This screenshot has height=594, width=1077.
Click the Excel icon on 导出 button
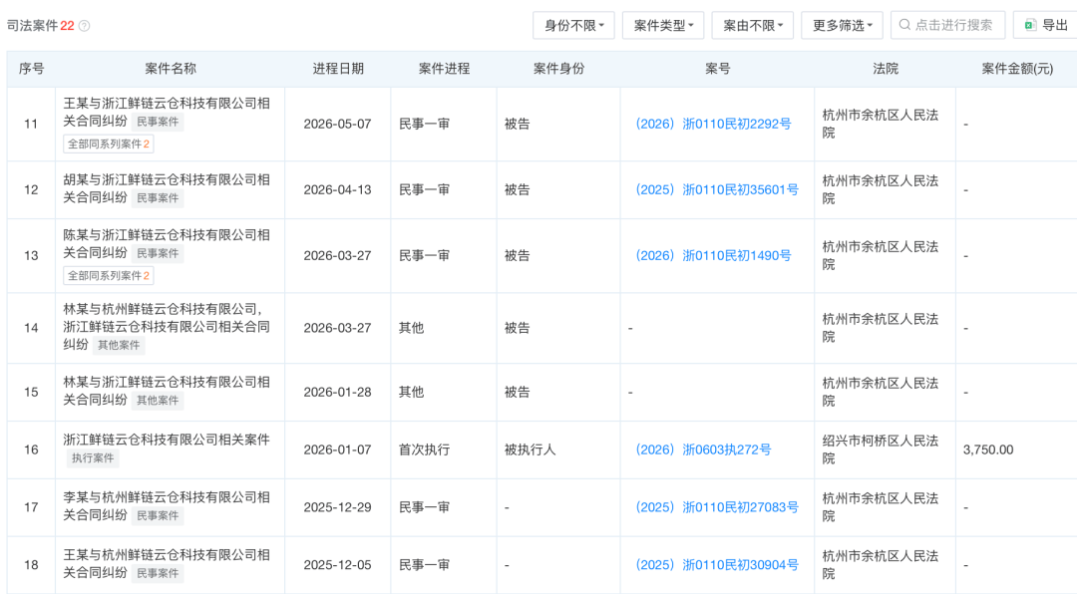(1029, 25)
